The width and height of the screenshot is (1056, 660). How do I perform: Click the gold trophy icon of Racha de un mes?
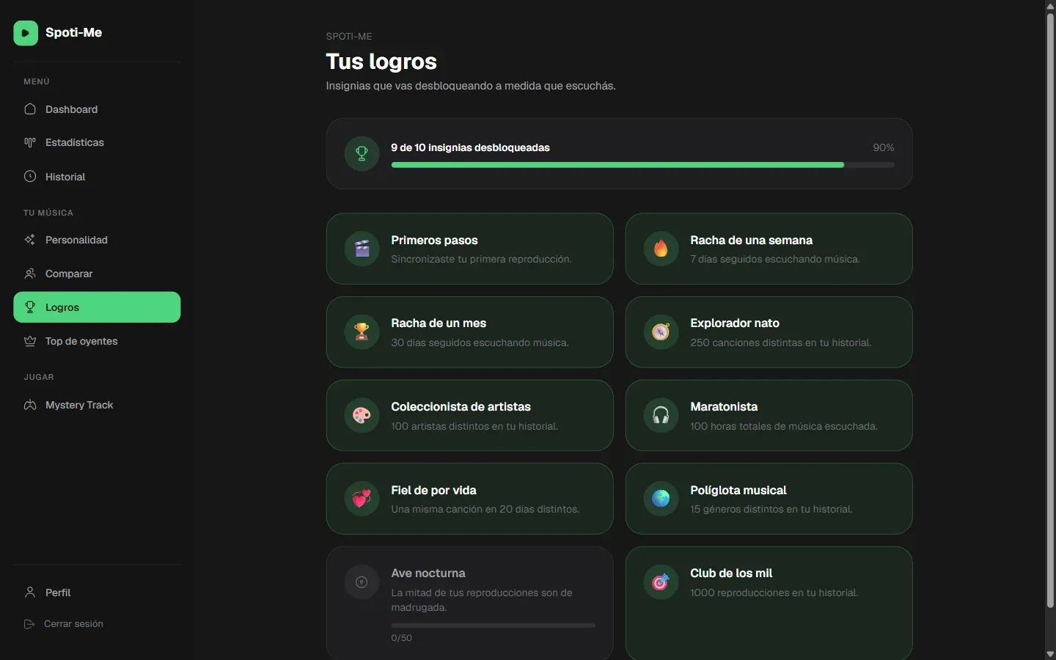tap(362, 332)
